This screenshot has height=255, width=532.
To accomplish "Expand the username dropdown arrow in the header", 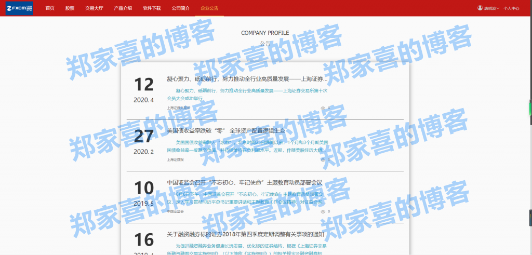I will click(498, 8).
